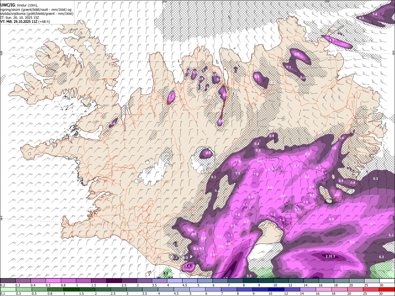Click the valid time 'VT: Mið. 29.10.2025 11Z (+68 h)'
The image size is (395, 296).
(x=25, y=22)
